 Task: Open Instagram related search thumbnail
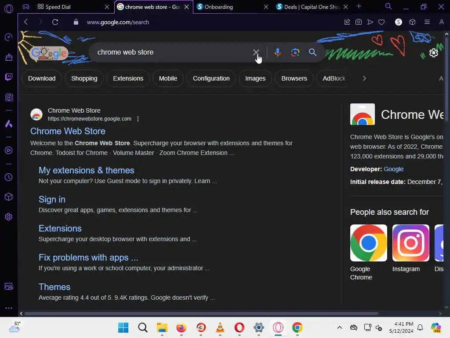pos(411,243)
